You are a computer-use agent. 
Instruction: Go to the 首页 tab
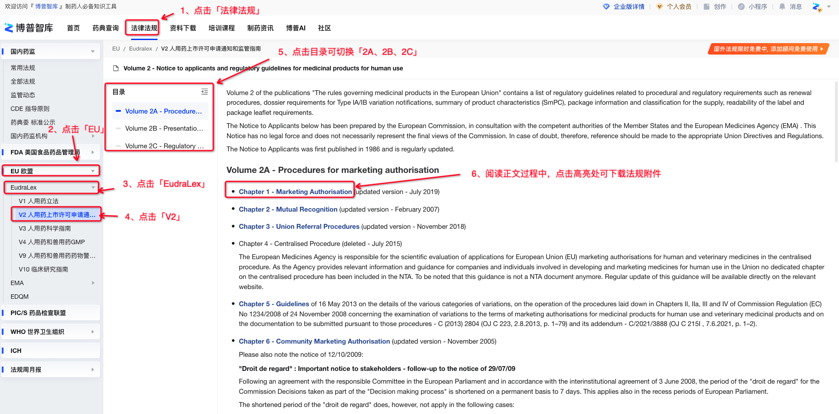(73, 28)
